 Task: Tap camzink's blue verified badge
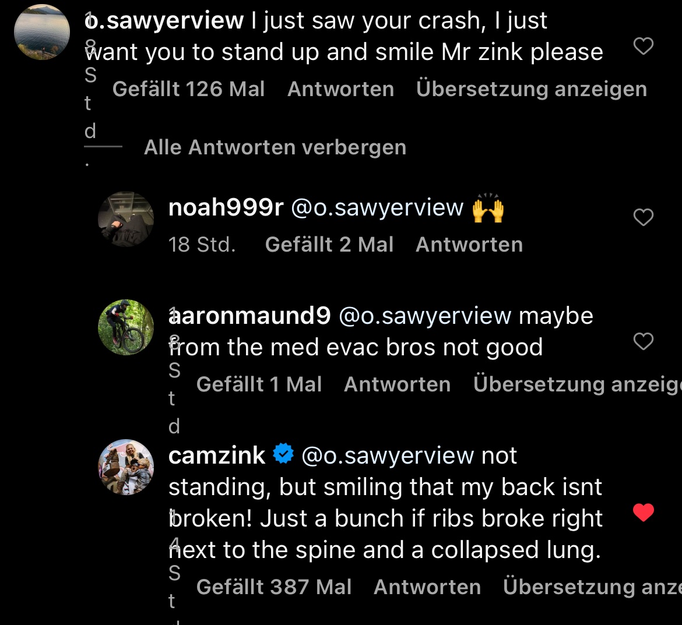click(283, 454)
